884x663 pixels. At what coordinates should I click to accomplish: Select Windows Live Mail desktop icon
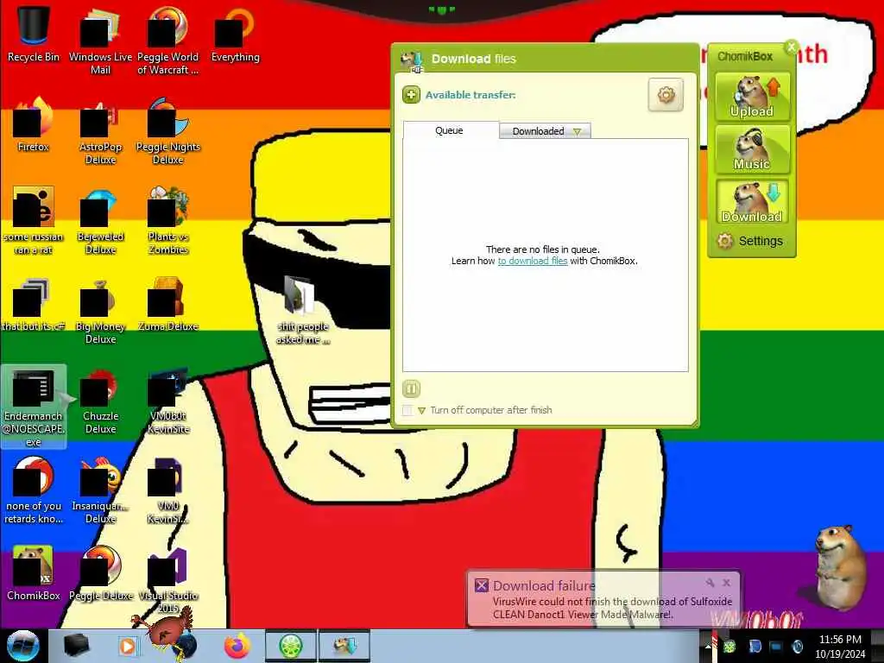(x=100, y=40)
